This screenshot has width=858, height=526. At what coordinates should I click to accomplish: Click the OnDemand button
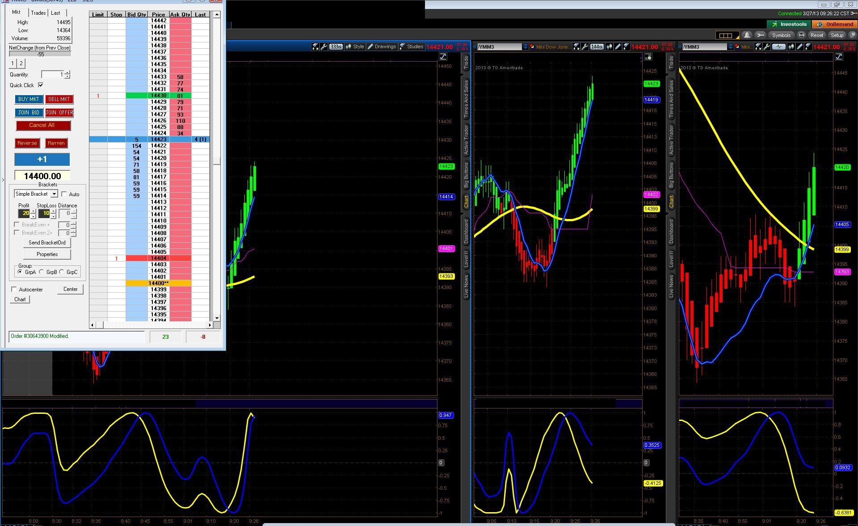(x=835, y=24)
